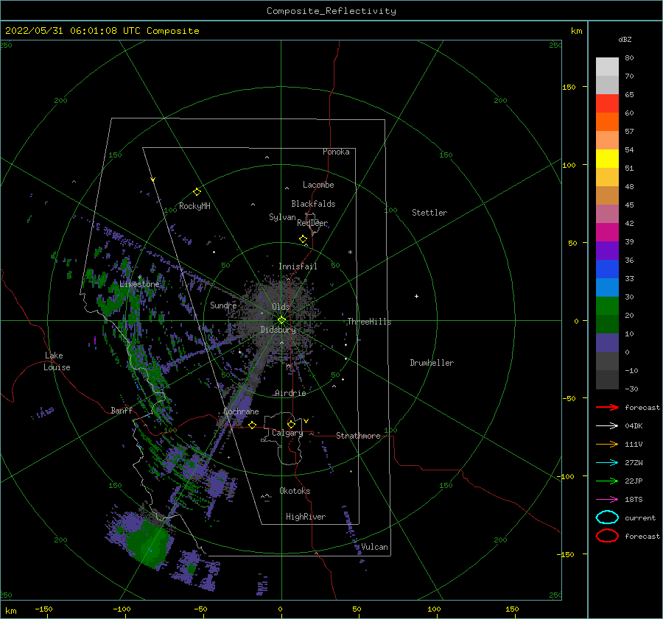The height and width of the screenshot is (619, 663).
Task: Click the Composite_Reflectivity title
Action: pos(331,11)
